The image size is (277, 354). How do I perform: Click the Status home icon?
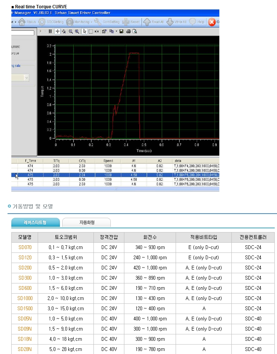click(22, 22)
